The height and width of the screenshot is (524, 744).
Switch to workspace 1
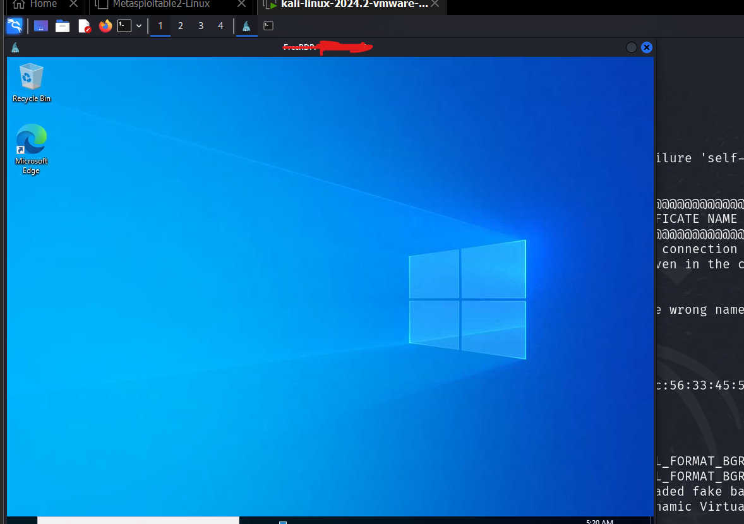(160, 26)
